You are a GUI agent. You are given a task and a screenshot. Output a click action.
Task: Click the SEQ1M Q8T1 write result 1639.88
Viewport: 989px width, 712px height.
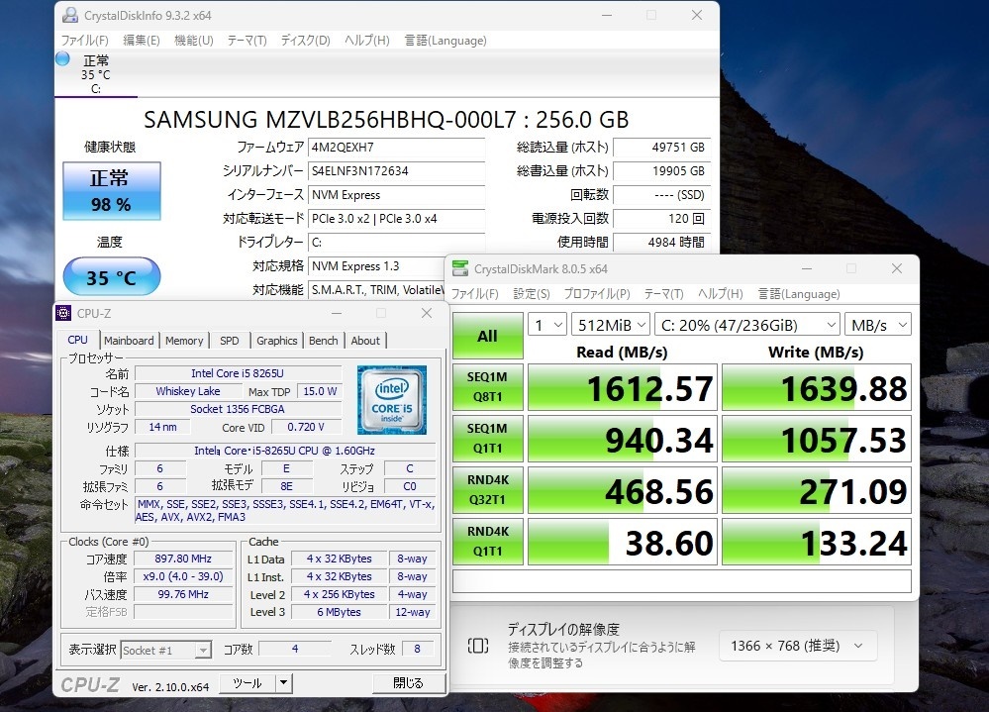[816, 387]
